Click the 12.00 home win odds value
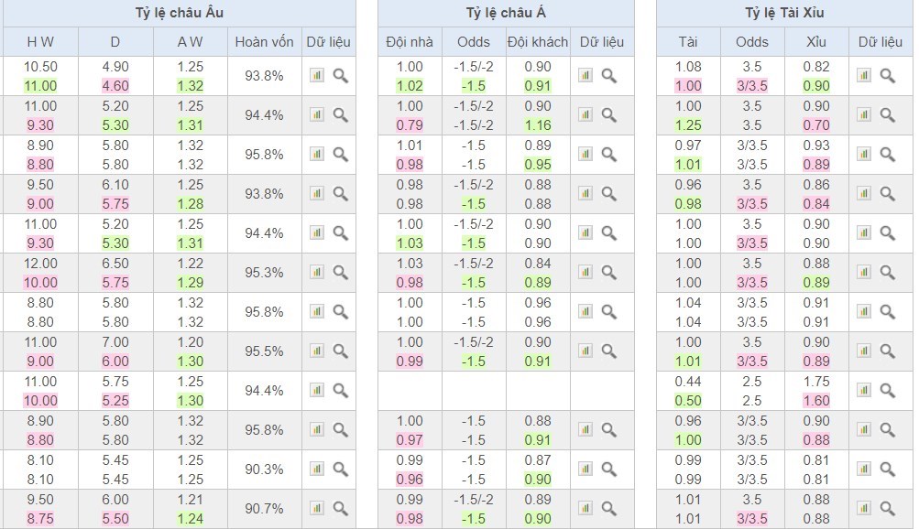This screenshot has width=919, height=529. click(40, 264)
